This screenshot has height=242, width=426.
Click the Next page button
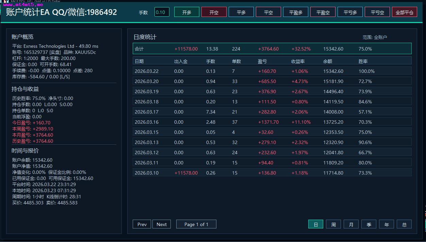pyautogui.click(x=162, y=224)
